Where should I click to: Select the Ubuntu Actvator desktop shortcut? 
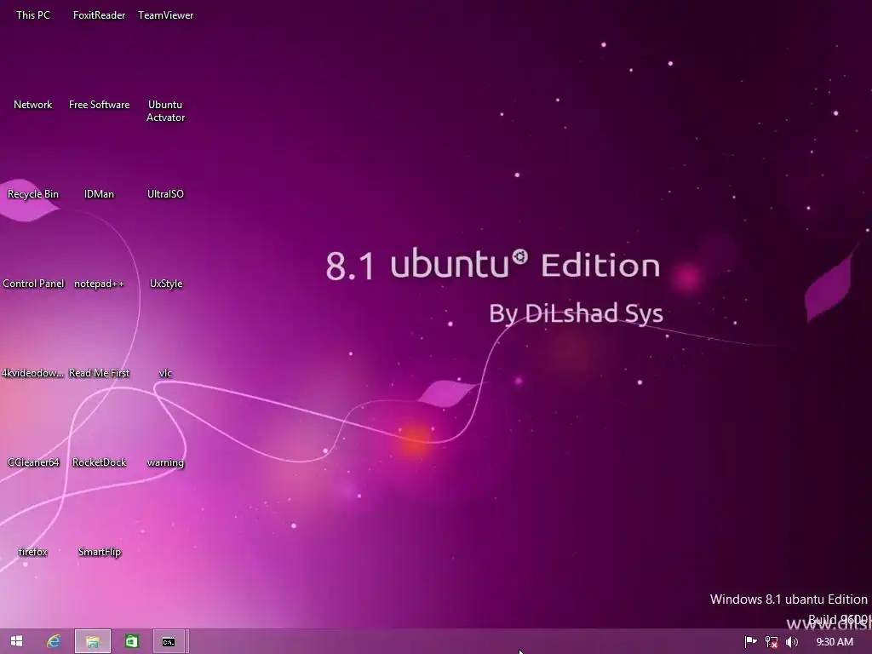[165, 111]
